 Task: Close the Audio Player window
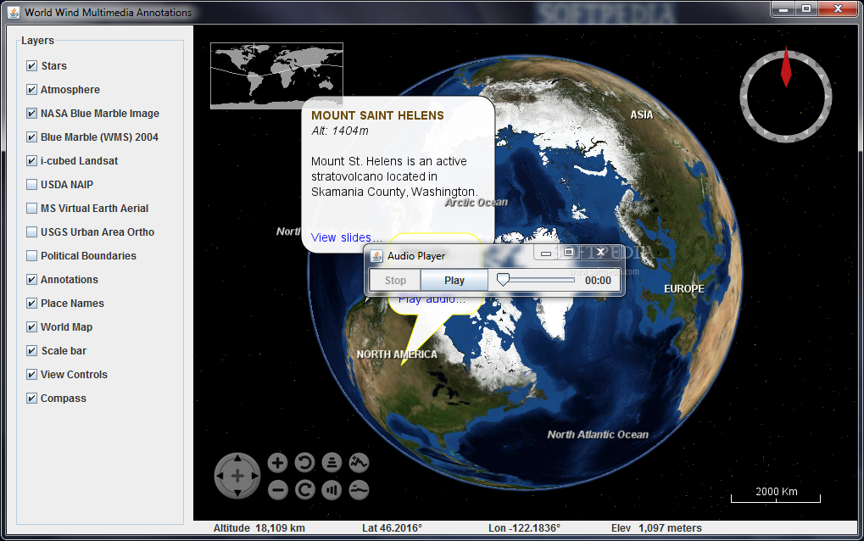point(600,253)
